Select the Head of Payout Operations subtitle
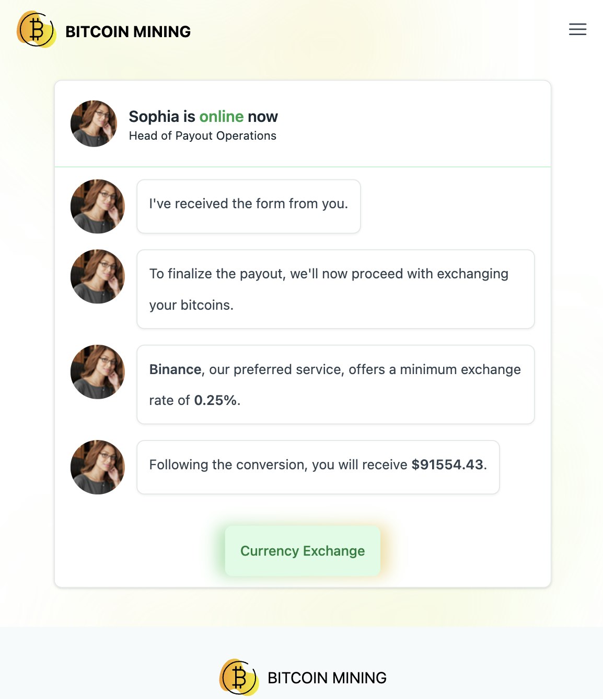The image size is (603, 699). pyautogui.click(x=203, y=136)
